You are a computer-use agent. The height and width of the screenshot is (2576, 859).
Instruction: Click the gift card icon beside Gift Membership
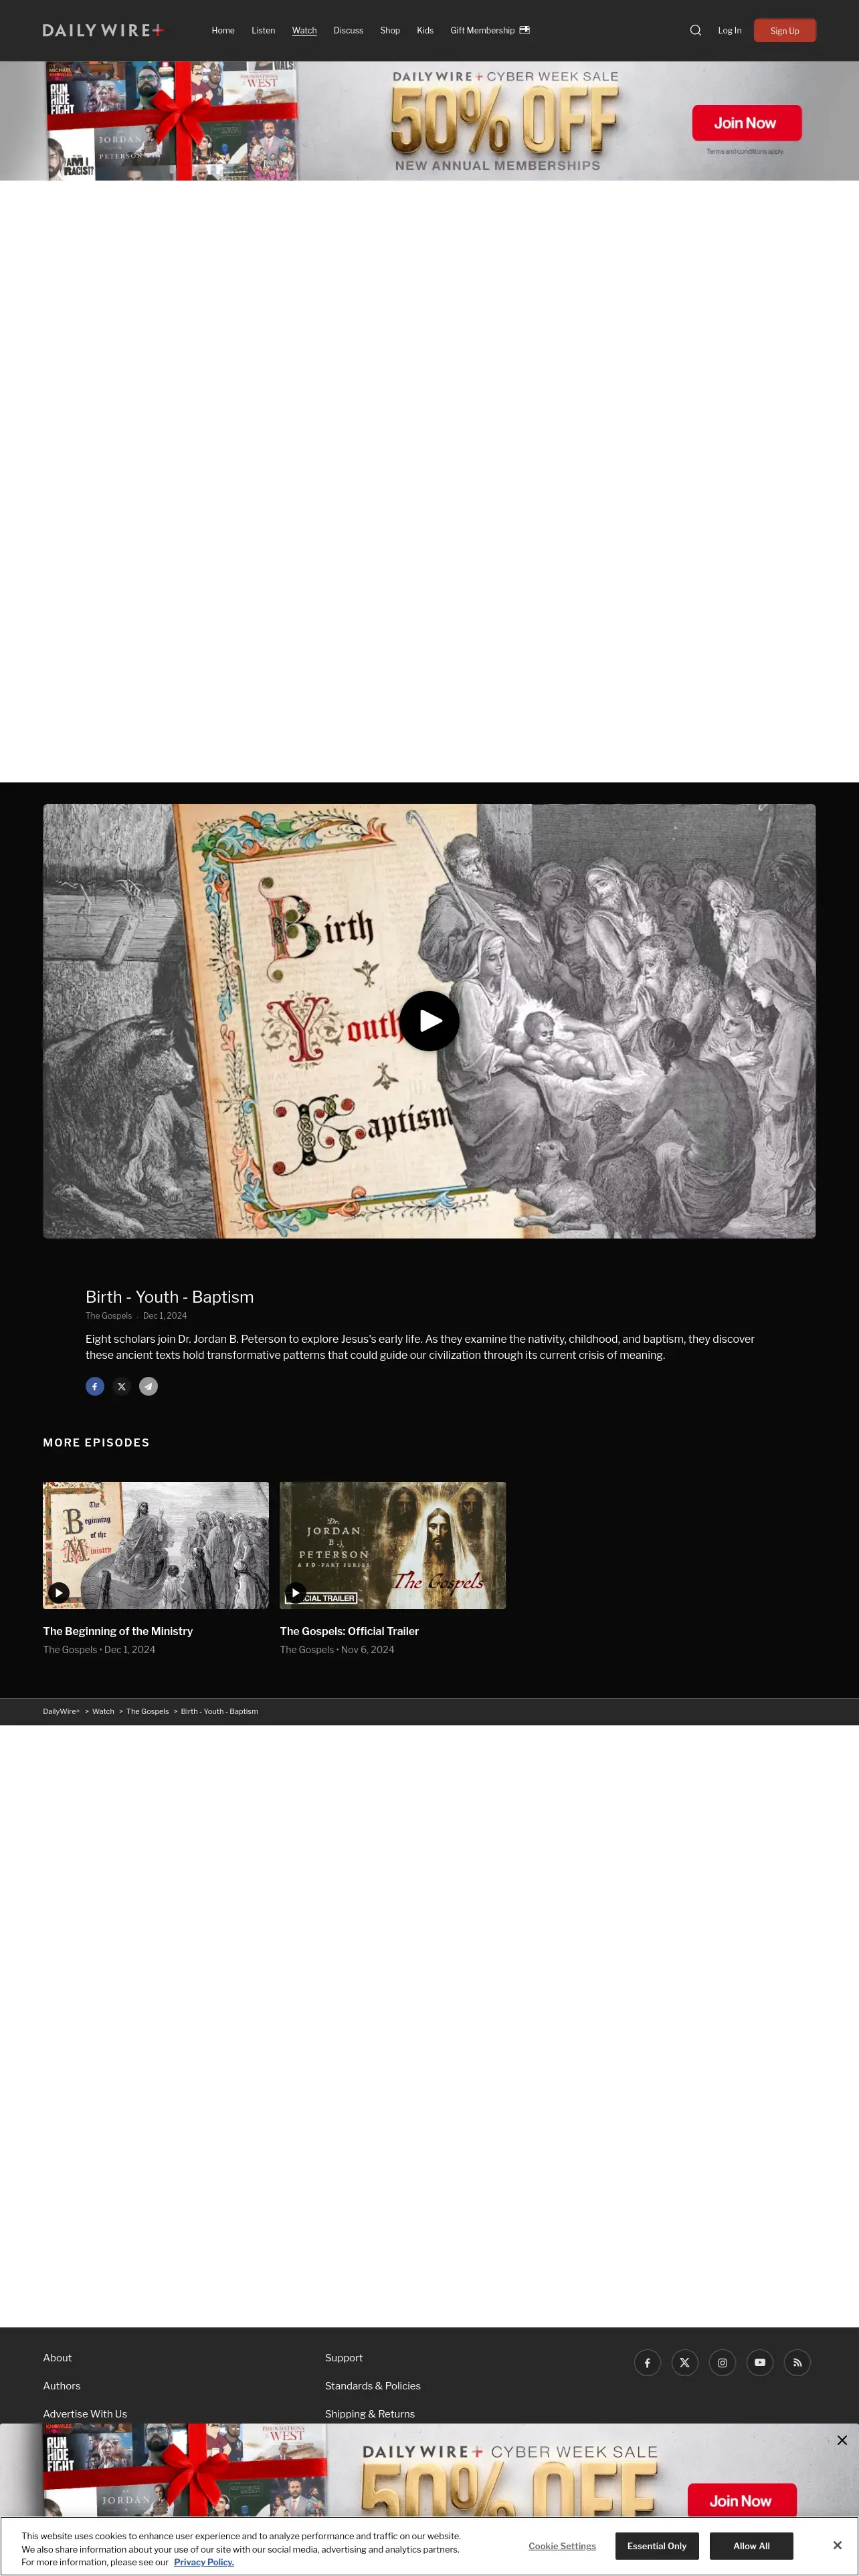524,30
